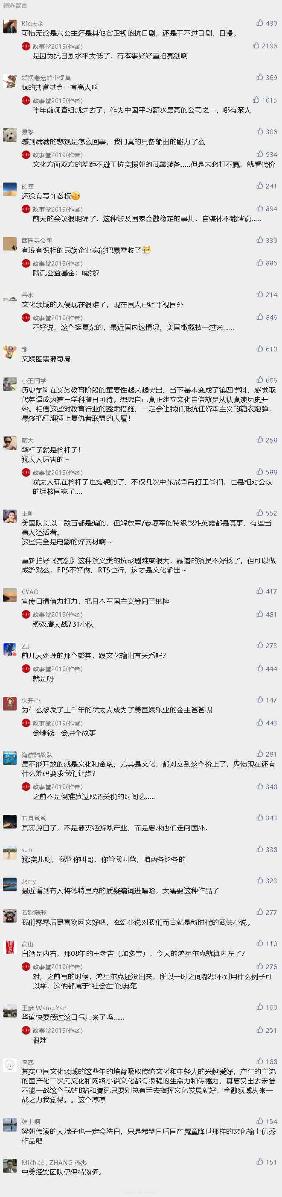Click the username Michael, ZHANG 燕杰
This screenshot has height=1197, width=282.
point(54,1163)
